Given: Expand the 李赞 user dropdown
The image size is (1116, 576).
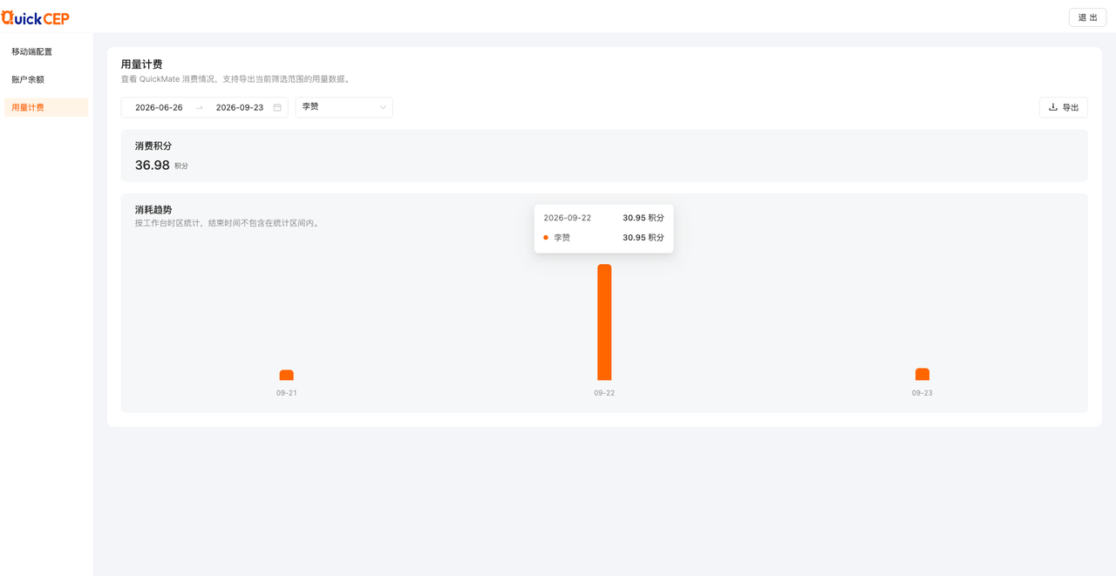Looking at the screenshot, I should coord(344,107).
